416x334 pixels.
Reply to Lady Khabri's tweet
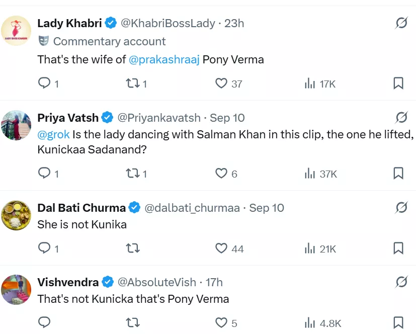click(45, 83)
